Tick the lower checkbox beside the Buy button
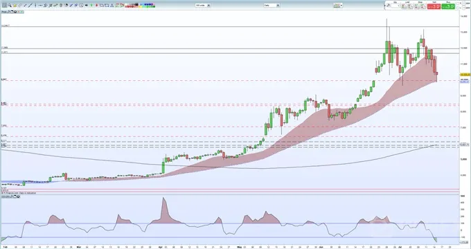Screen dimensions: 471x249 pyautogui.click(x=458, y=8)
